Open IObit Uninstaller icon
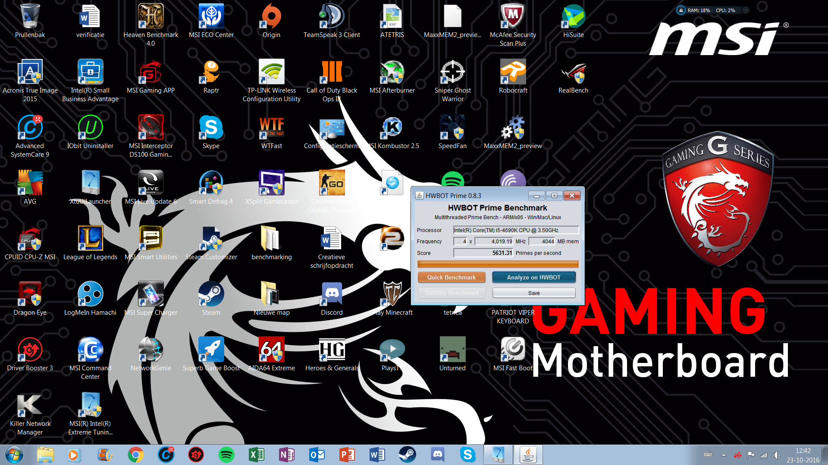 click(x=90, y=132)
